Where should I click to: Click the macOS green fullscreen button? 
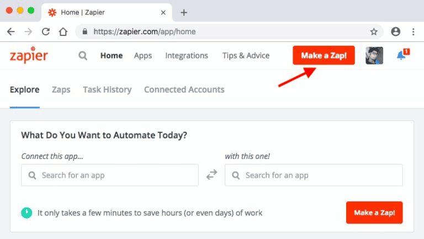pos(31,10)
